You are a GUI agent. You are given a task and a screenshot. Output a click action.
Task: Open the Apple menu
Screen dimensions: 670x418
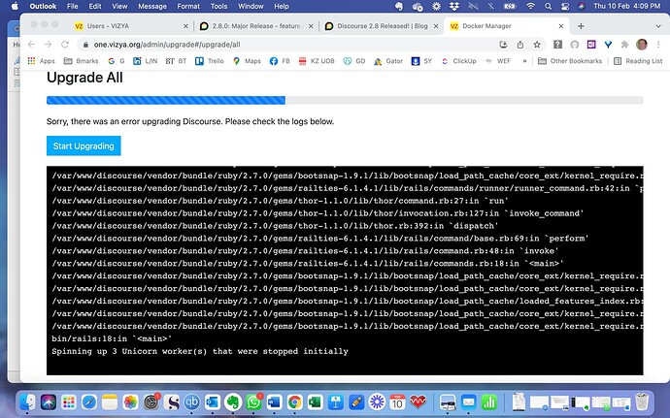(x=15, y=6)
